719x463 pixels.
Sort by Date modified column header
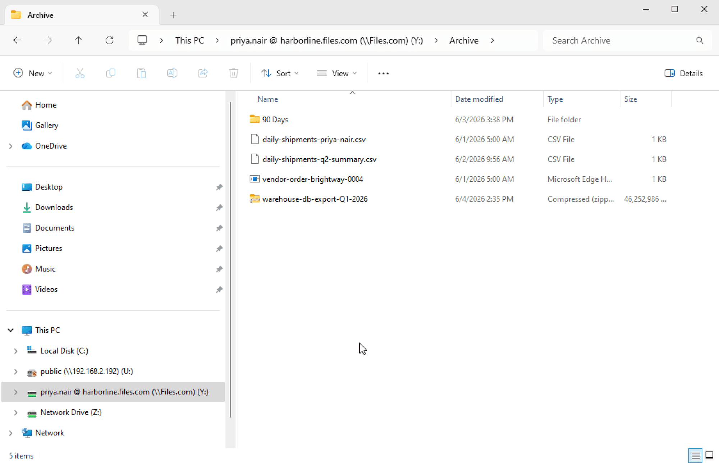(x=479, y=99)
